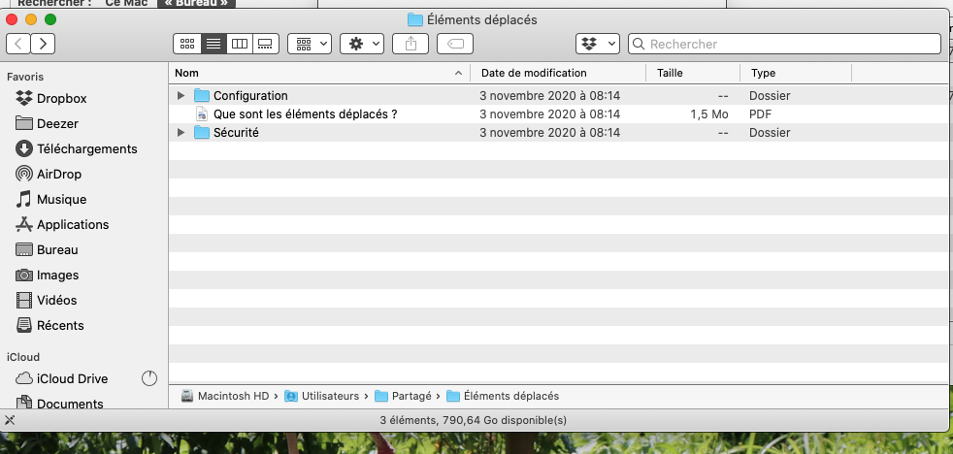Open the gear action menu
Viewport: 953px width, 454px height.
pyautogui.click(x=362, y=44)
